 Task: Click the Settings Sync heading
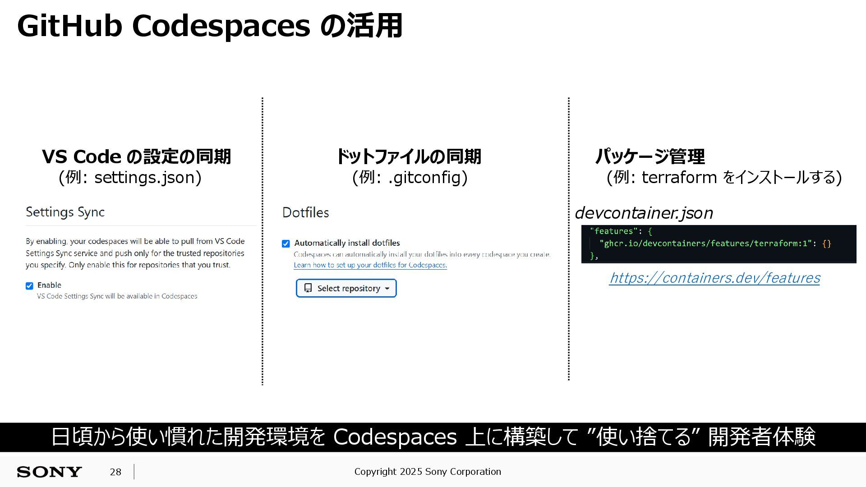point(65,212)
